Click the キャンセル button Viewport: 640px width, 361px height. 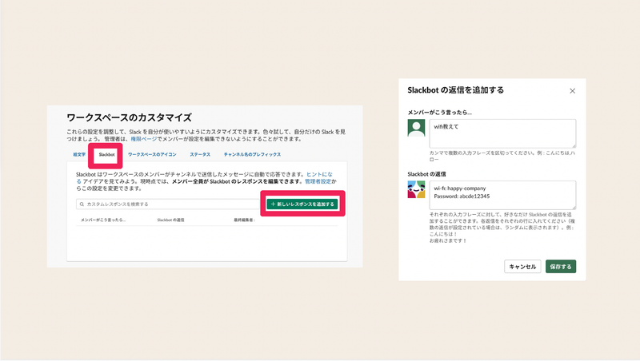[x=522, y=267]
